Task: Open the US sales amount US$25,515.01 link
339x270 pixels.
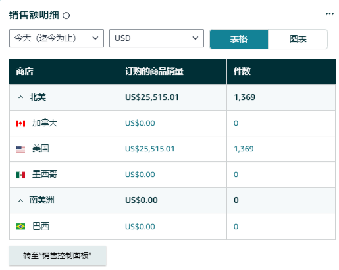Action: coord(150,149)
